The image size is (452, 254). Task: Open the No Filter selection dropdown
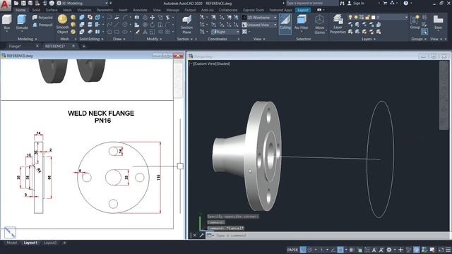click(x=302, y=23)
